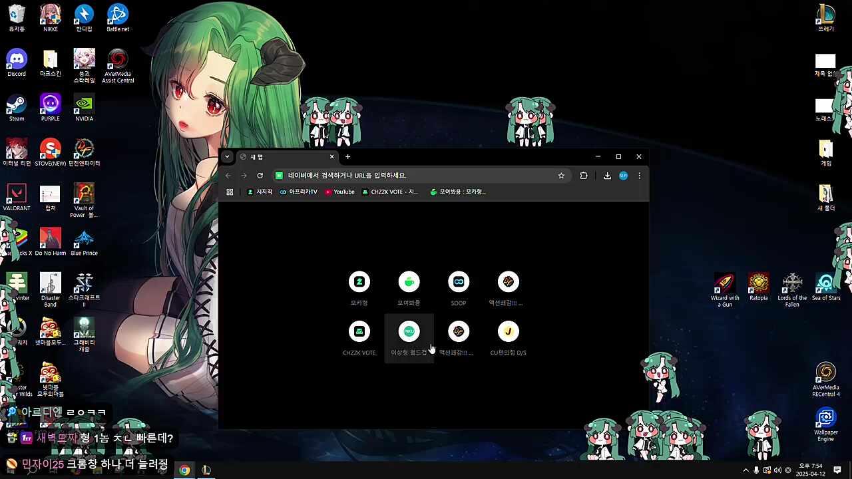Close the 새 탭 tab

pos(331,157)
